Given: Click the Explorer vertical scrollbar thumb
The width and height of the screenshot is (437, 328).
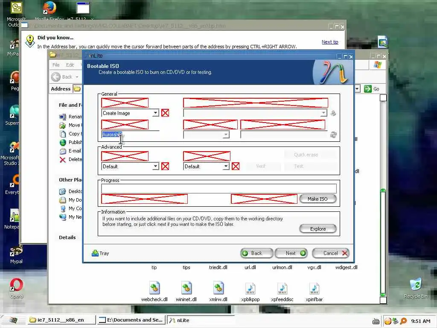Looking at the screenshot, I should (383, 242).
